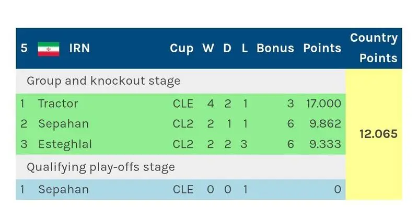This screenshot has height=218, width=418.
Task: Select the IRN country label
Action: tap(79, 48)
